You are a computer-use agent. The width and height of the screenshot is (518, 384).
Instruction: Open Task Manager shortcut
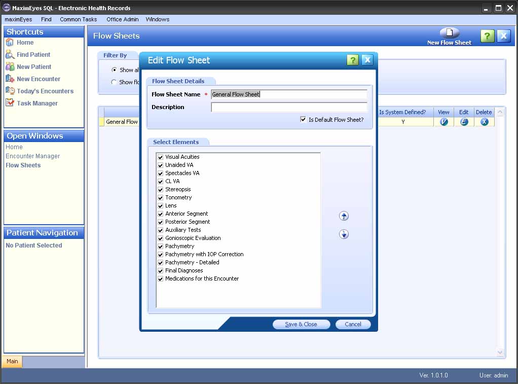click(32, 103)
